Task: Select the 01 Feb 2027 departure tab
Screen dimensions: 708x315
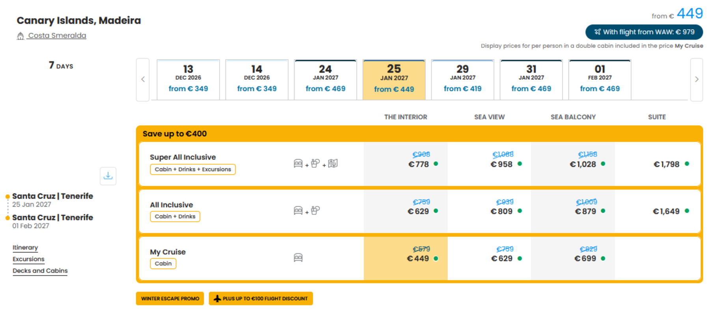Action: coord(600,80)
